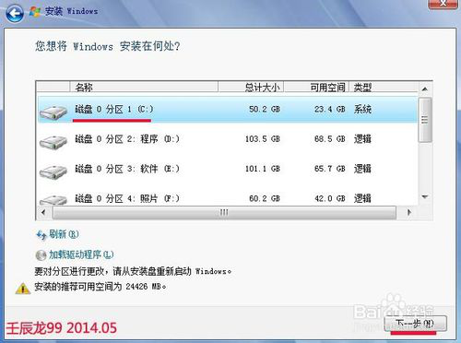Click the 系统 type cell
Image resolution: width=461 pixels, height=343 pixels.
tap(362, 110)
